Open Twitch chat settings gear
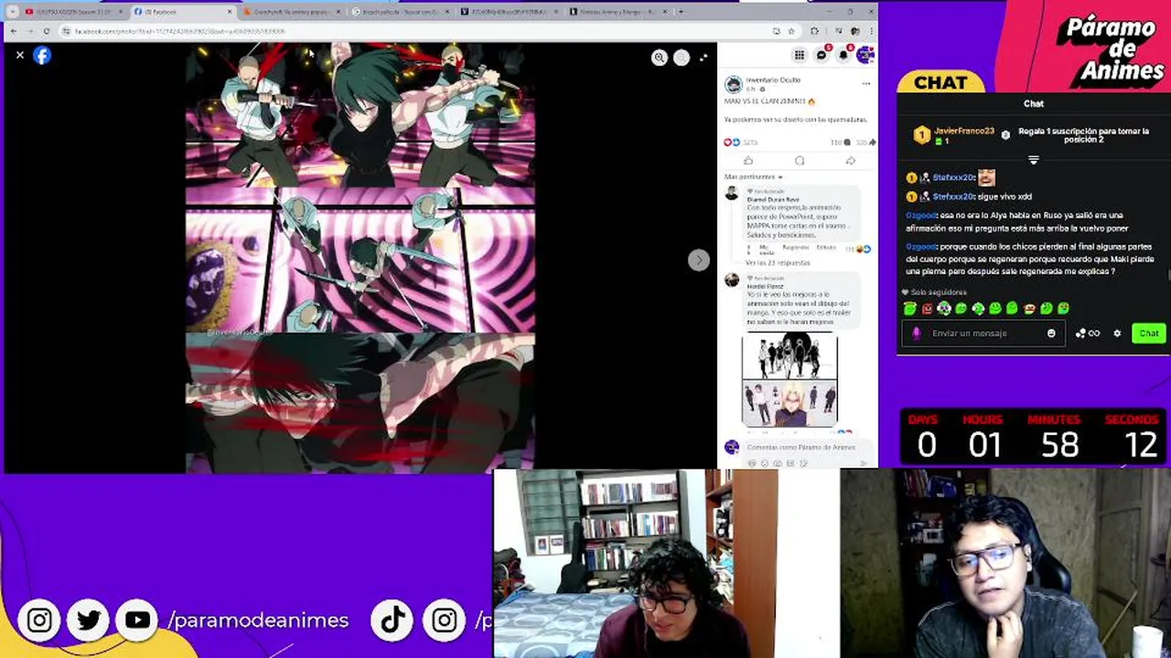Viewport: 1171px width, 658px height. click(1117, 334)
